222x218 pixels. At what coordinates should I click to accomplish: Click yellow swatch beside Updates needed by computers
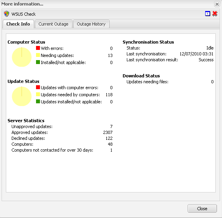coord(38,94)
